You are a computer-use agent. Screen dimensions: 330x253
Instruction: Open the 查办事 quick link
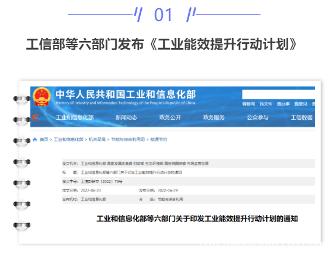(x=283, y=104)
